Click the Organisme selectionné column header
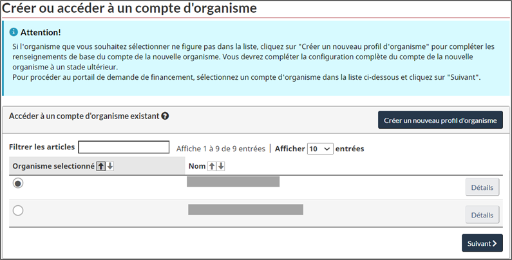512x260 pixels. click(53, 166)
